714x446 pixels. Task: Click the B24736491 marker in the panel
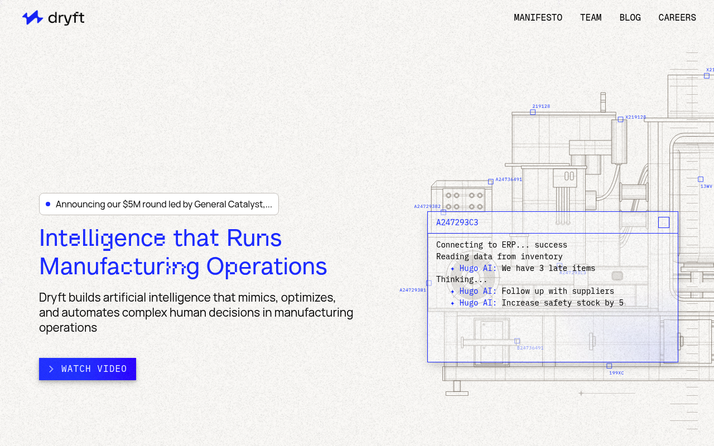517,341
